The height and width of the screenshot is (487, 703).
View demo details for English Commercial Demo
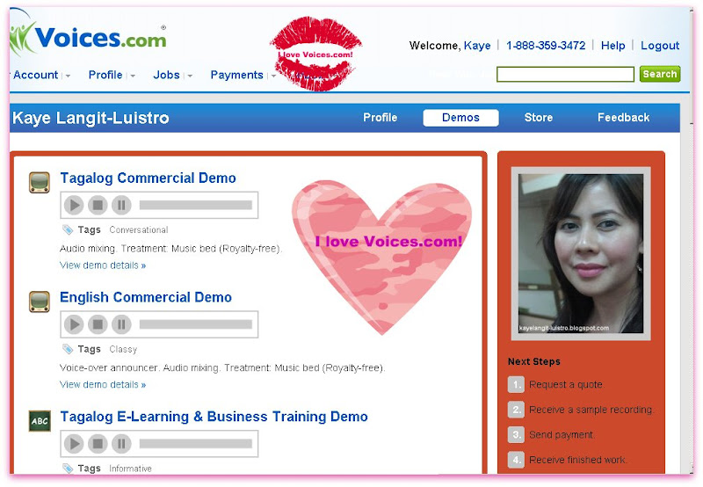pos(103,385)
